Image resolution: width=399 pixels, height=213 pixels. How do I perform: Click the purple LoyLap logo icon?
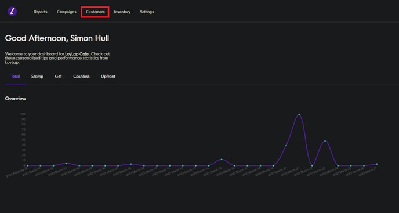12,11
